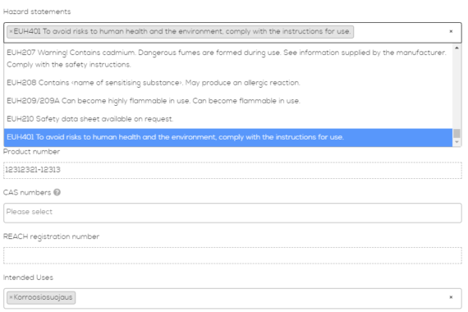468x312 pixels.
Task: Click the selected EUH401 tag text
Action: pyautogui.click(x=182, y=31)
